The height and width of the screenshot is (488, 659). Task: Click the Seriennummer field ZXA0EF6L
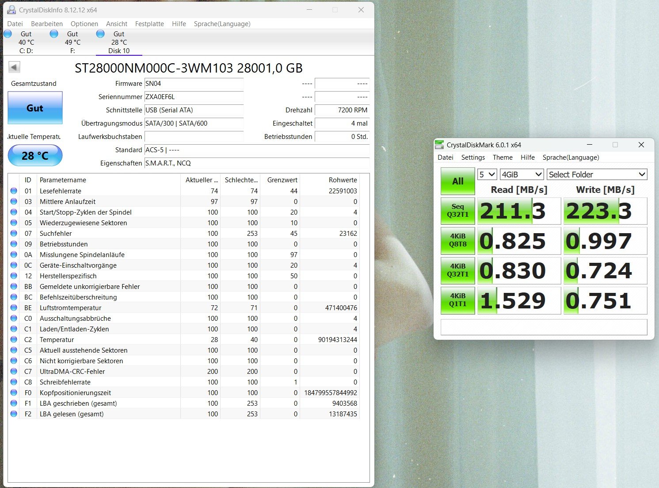[194, 97]
